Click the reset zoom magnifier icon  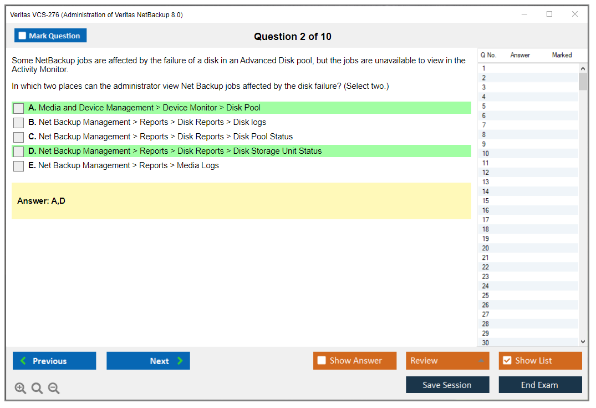(x=37, y=389)
